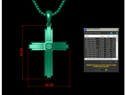Enable the Use Object Materials checkbox
The height and width of the screenshot is (95, 126).
pos(116,62)
